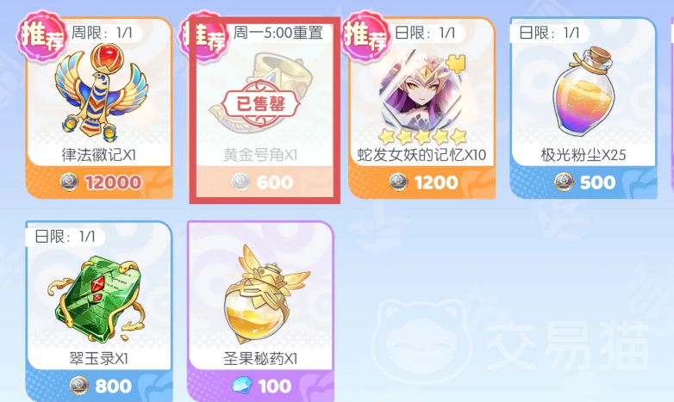Click the 周一5:00重置 reset label
Screen dimensions: 674x402
click(278, 33)
